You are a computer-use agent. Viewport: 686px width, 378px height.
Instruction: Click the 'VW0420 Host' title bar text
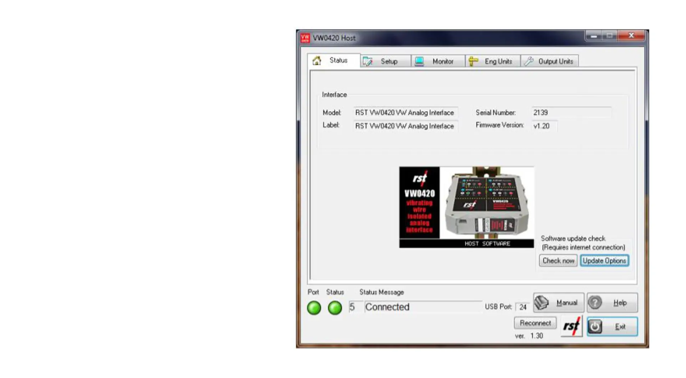coord(334,38)
